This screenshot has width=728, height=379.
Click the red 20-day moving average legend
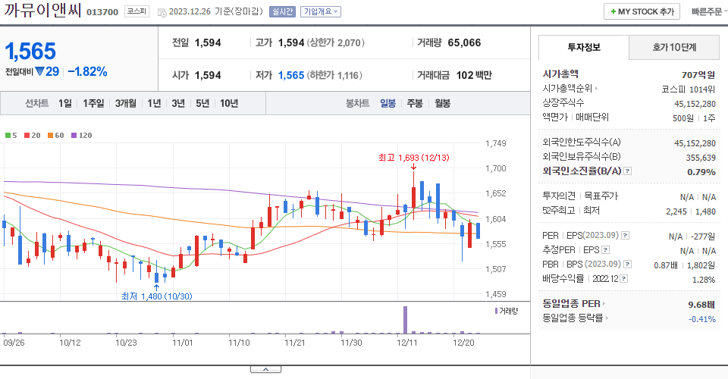coord(32,135)
